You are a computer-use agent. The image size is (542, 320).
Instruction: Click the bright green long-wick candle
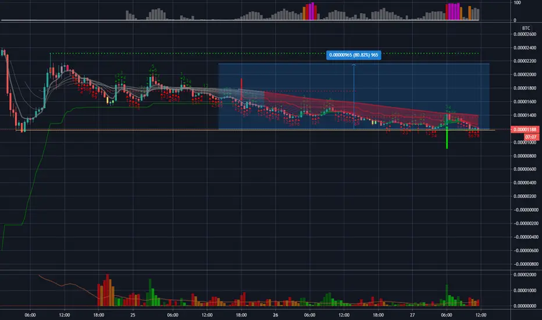click(447, 137)
